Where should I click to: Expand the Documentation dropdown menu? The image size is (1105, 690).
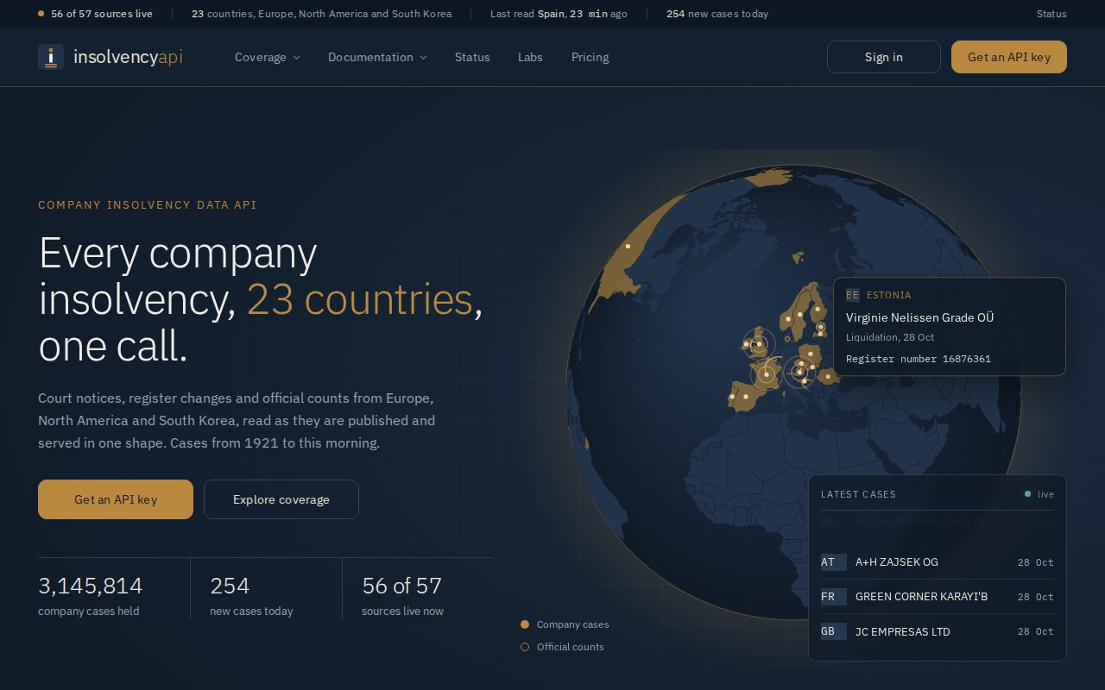(x=377, y=57)
